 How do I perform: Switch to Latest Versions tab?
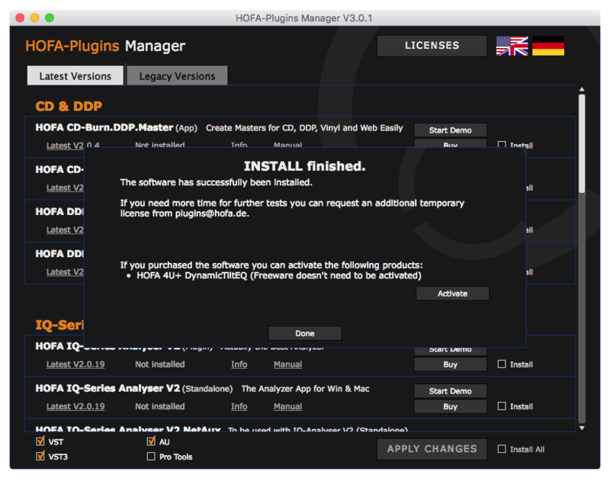pyautogui.click(x=75, y=75)
